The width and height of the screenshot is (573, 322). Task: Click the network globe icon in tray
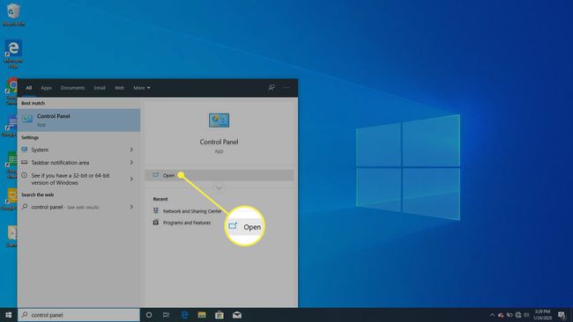pyautogui.click(x=517, y=315)
